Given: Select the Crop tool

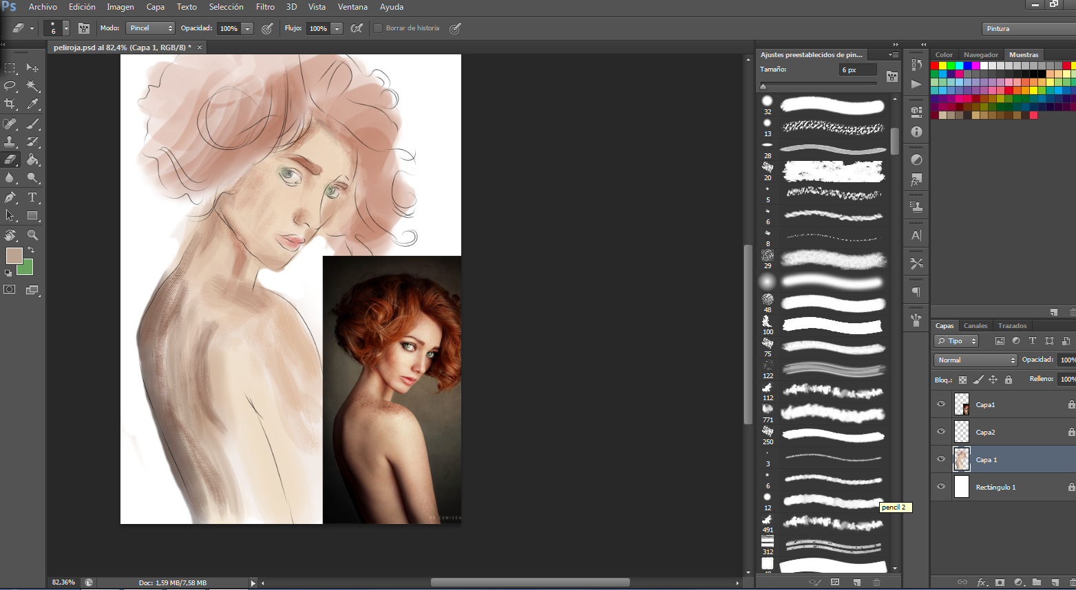Looking at the screenshot, I should click(x=10, y=104).
